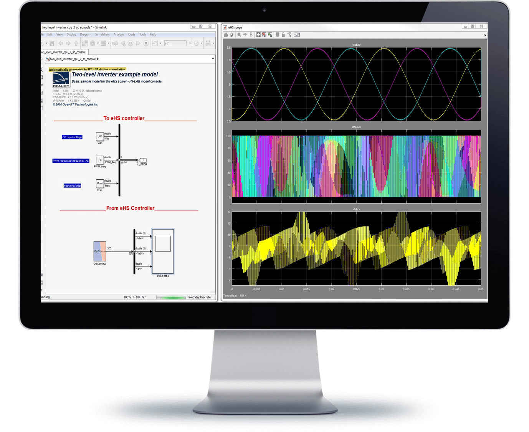This screenshot has height=432, width=529.
Task: Select the two_level_inverter_cpu_2_sc_console tab
Action: (64, 52)
